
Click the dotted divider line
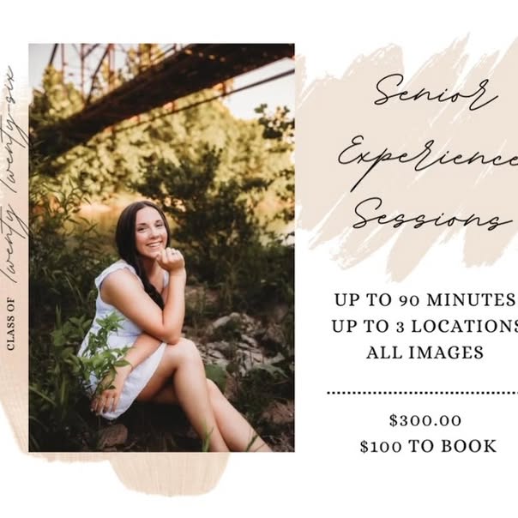click(x=423, y=393)
